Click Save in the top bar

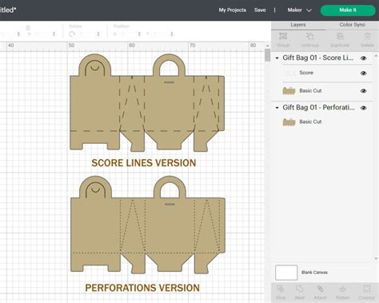pyautogui.click(x=260, y=10)
